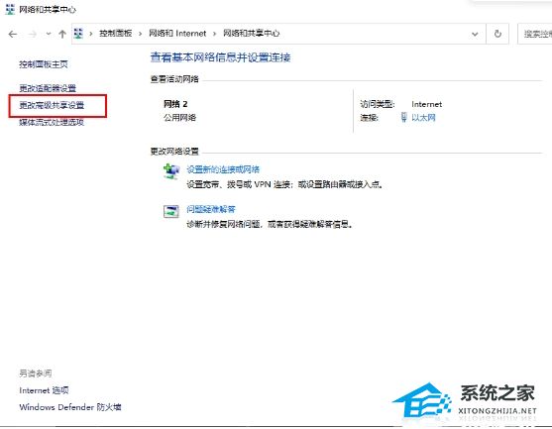Click the Internet access type value
This screenshot has height=429, width=552.
[x=427, y=104]
